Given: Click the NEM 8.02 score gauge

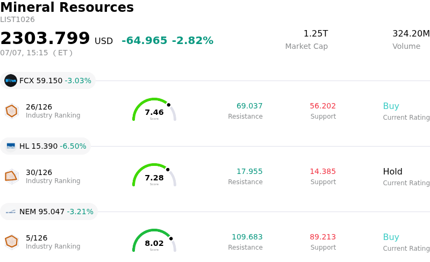Looking at the screenshot, I should point(154,241).
